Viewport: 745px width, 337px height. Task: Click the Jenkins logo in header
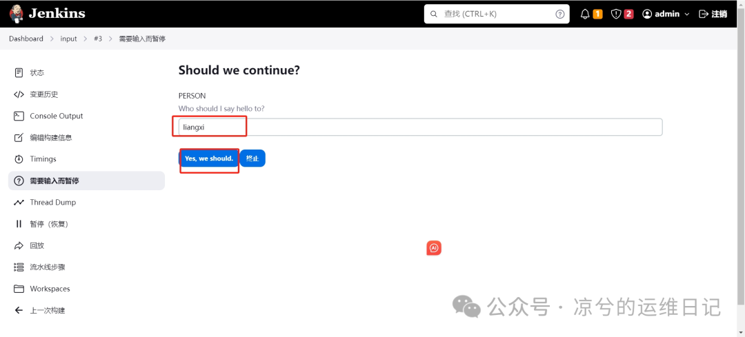[x=47, y=14]
